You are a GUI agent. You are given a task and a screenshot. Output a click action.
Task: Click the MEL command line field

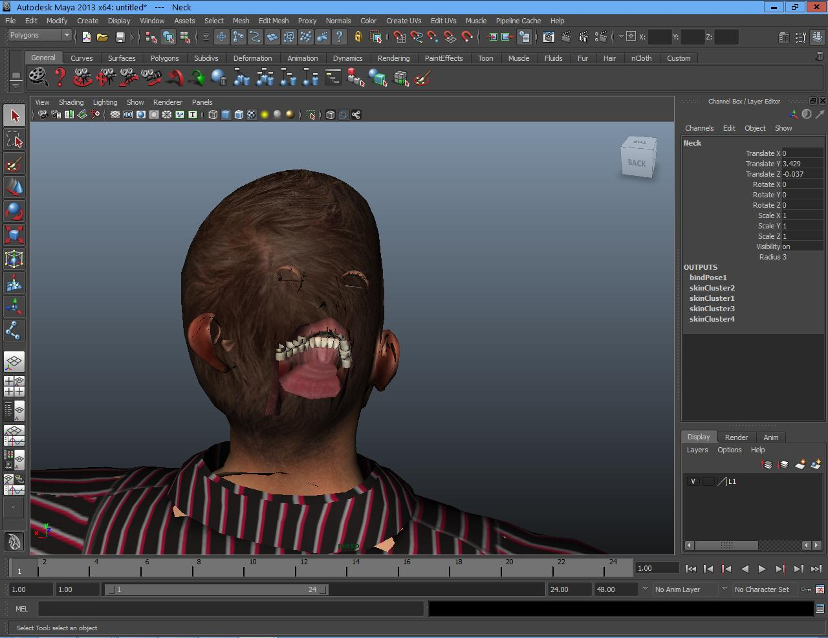[230, 609]
